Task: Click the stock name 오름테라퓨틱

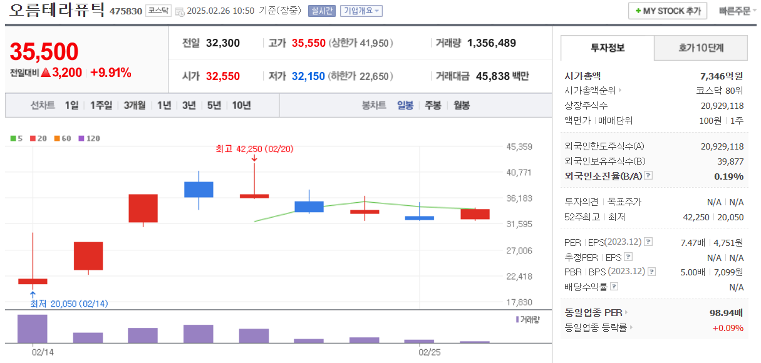Action: pyautogui.click(x=58, y=11)
